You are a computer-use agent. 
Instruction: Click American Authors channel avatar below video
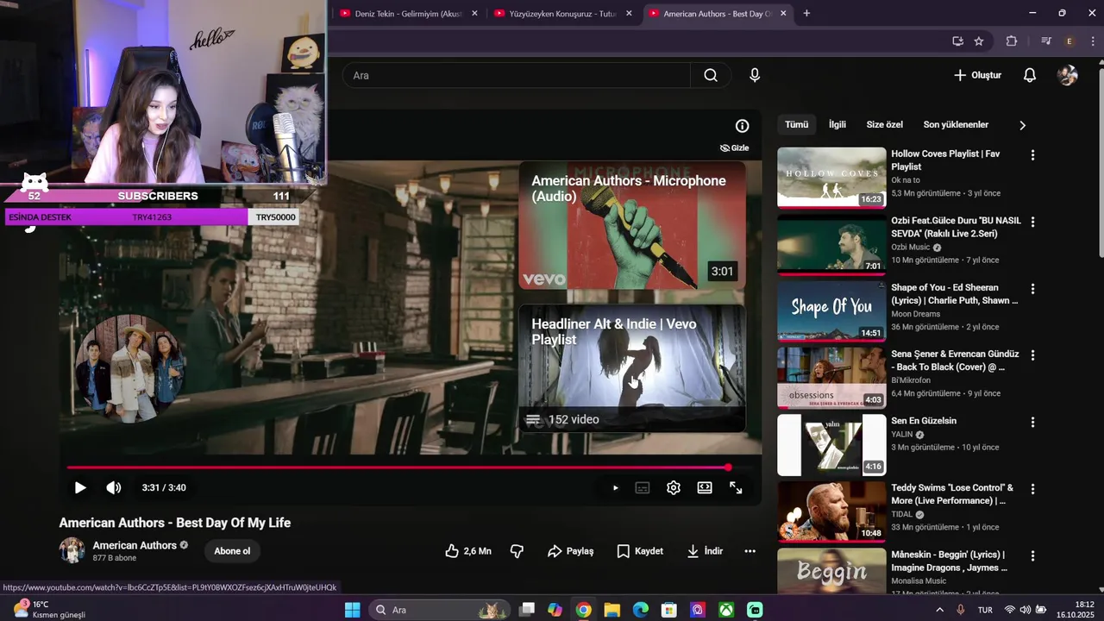[x=72, y=550]
